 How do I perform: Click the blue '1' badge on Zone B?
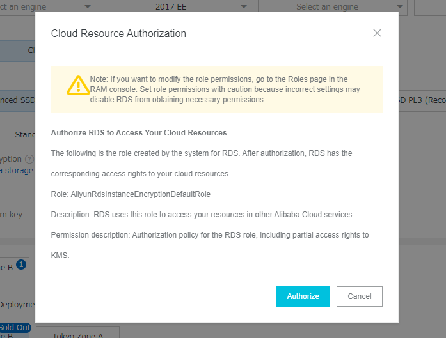coord(21,265)
